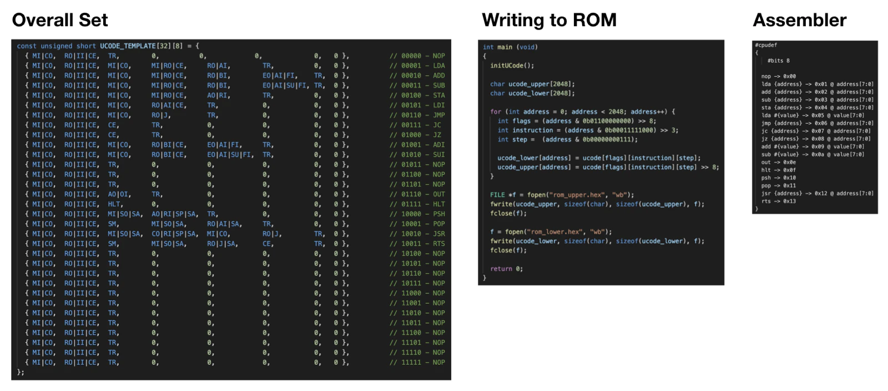
Task: Click the "Overall Set" heading
Action: coord(60,20)
